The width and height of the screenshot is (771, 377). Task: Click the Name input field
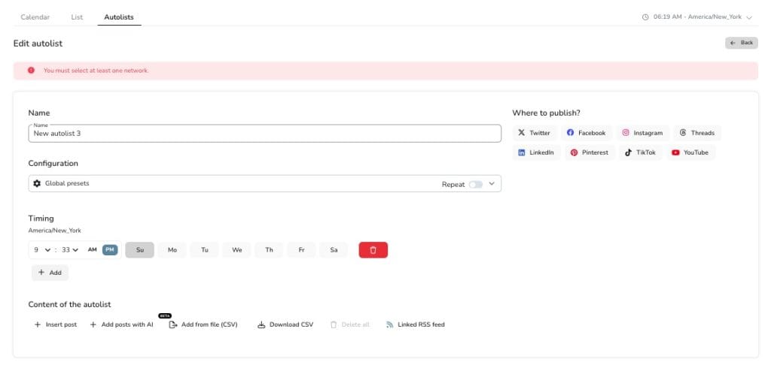(264, 134)
